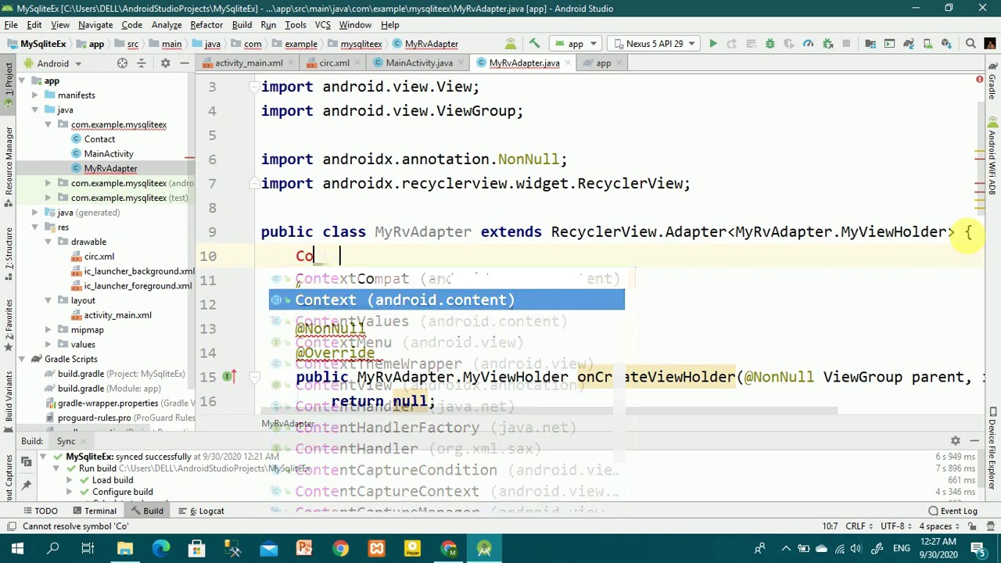Open the Navigate menu

(95, 25)
